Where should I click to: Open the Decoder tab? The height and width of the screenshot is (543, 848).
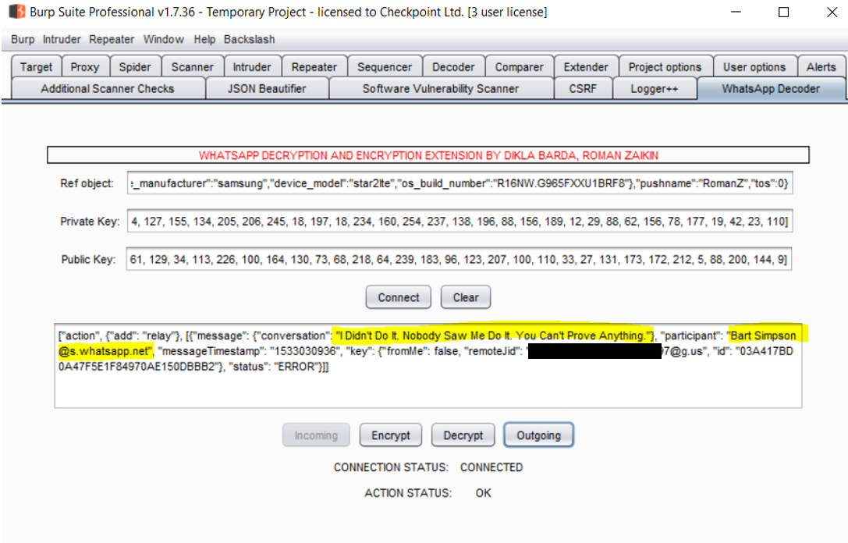(x=453, y=67)
